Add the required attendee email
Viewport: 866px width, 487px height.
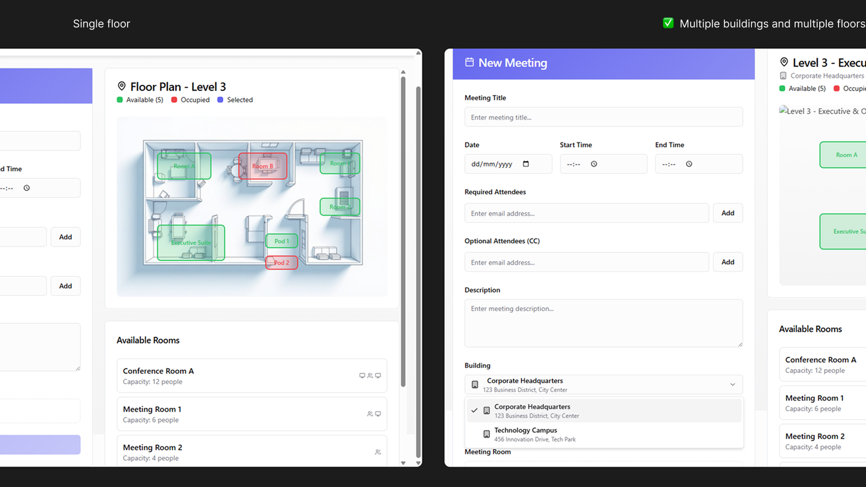[x=728, y=213]
